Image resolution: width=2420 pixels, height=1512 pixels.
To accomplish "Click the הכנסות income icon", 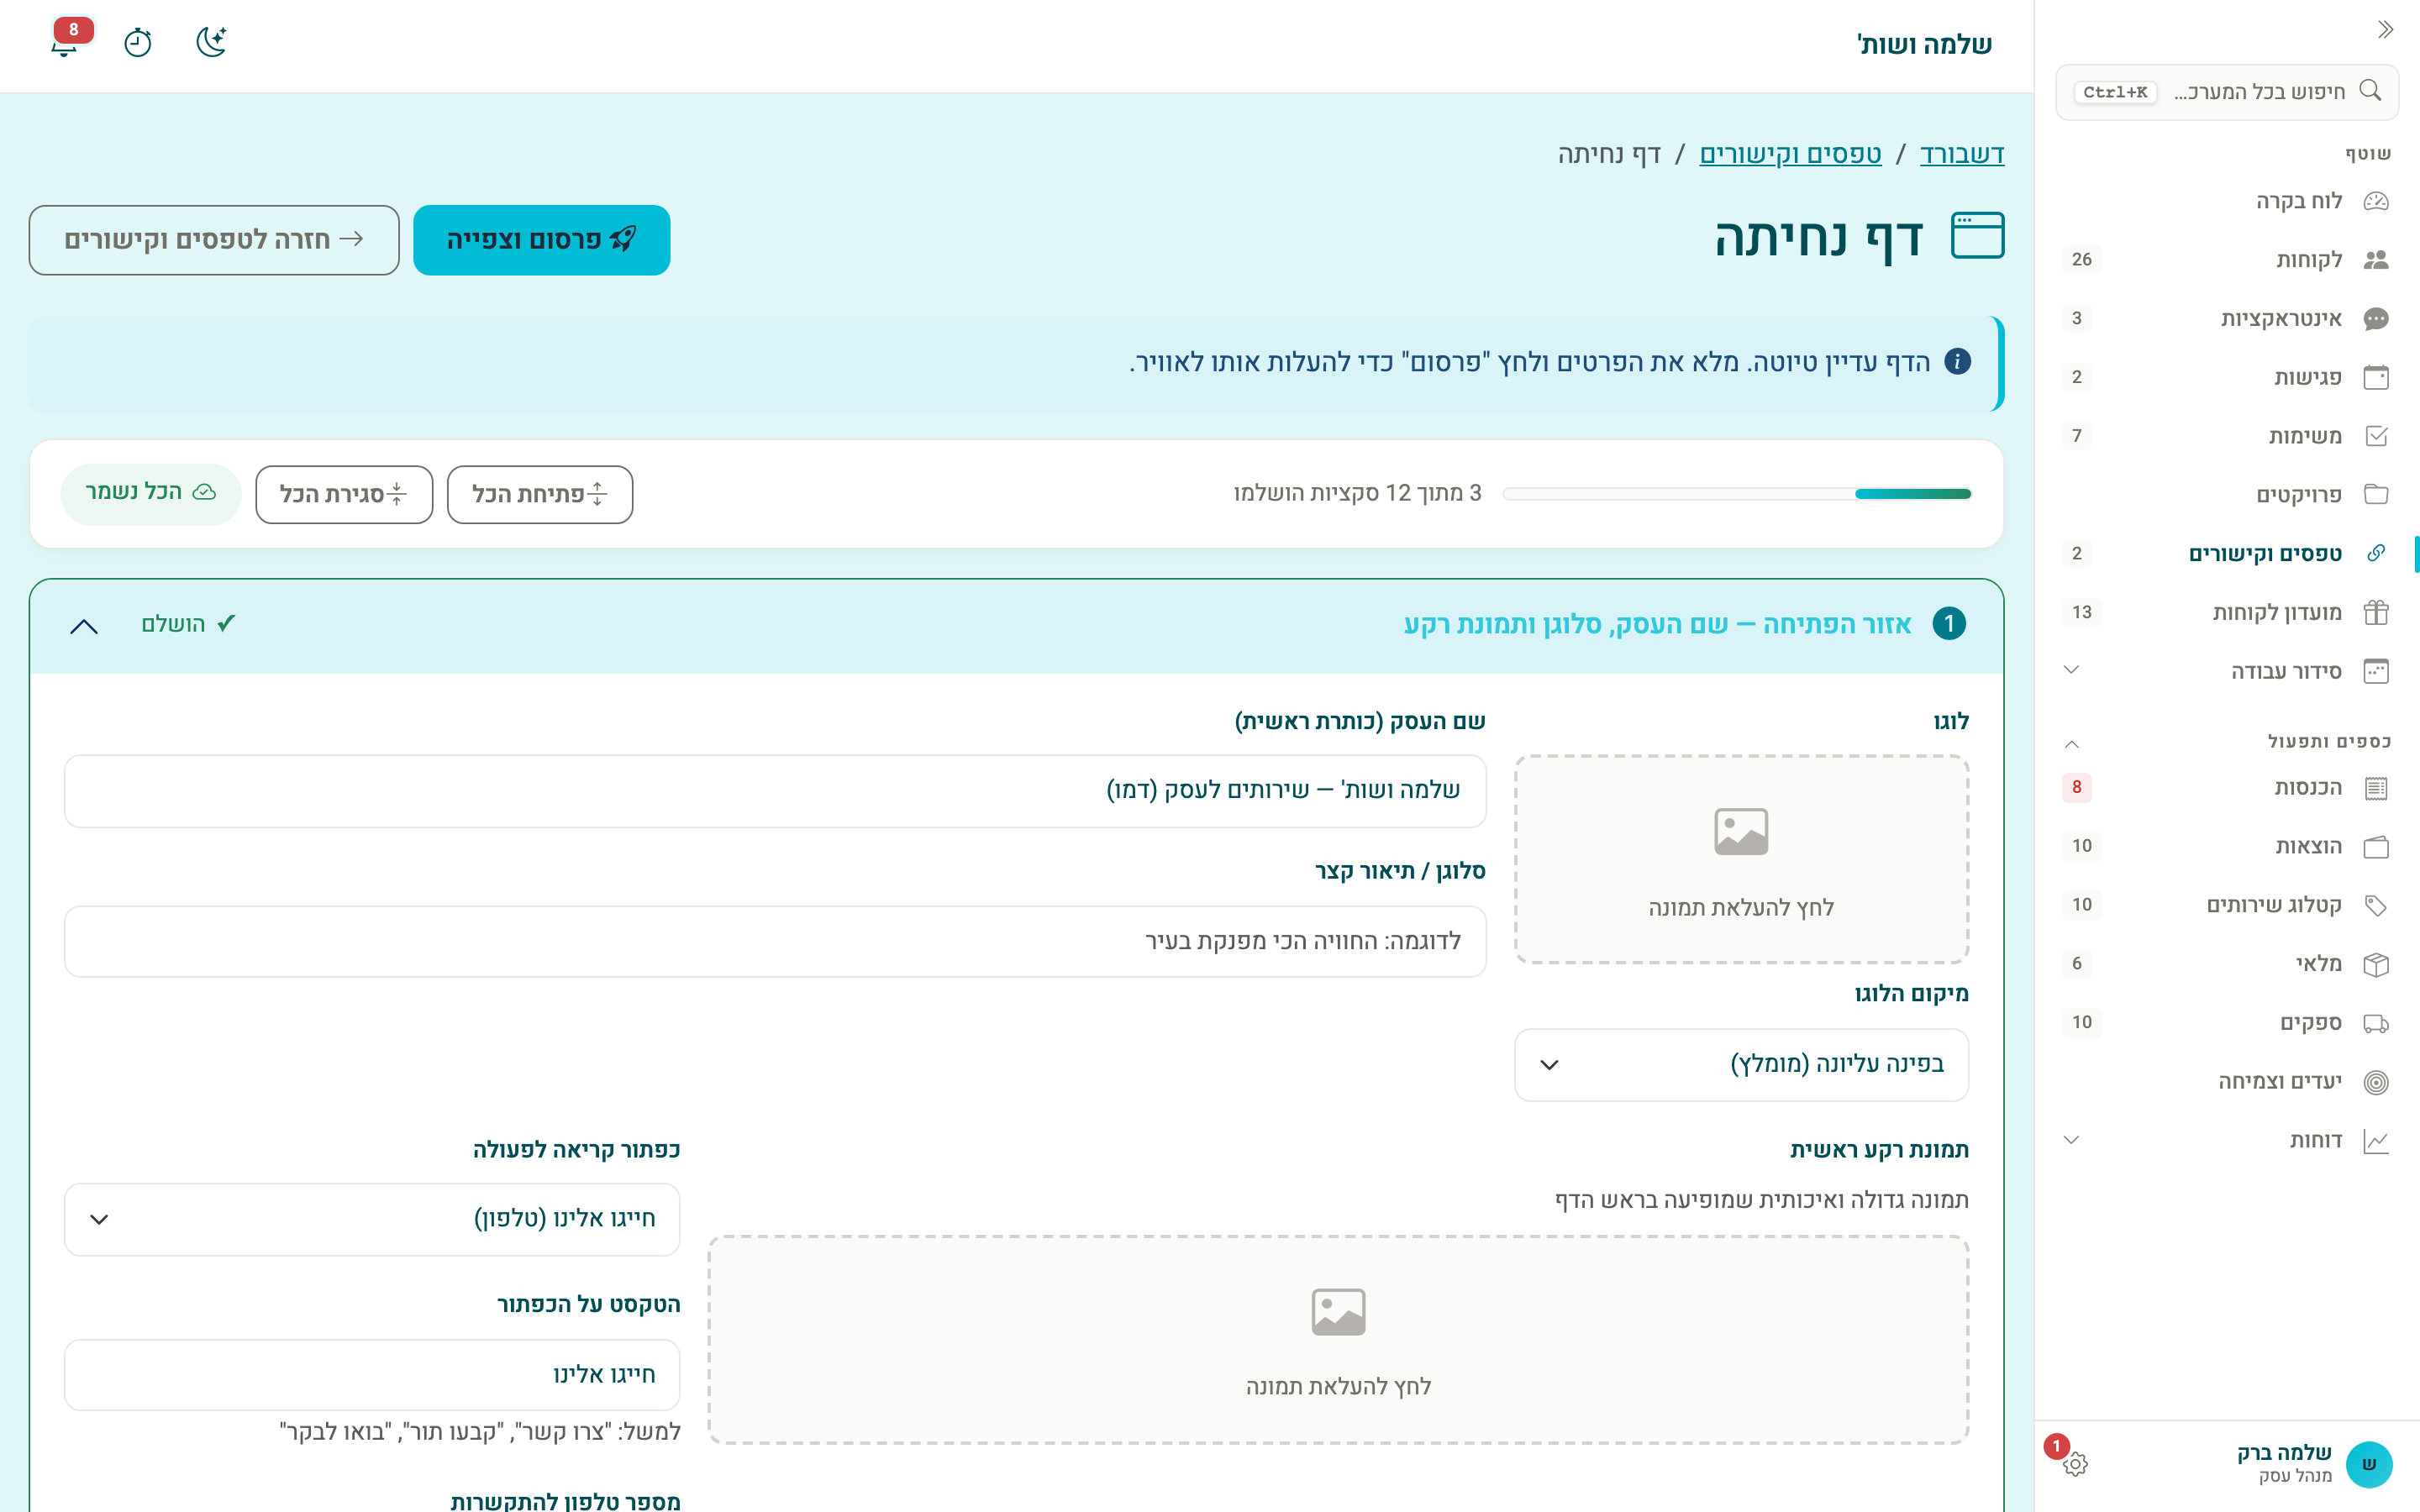I will click(2376, 788).
